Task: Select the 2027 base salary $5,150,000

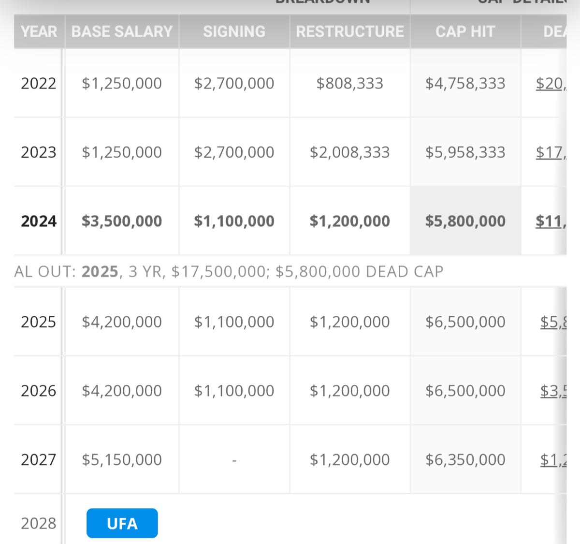Action: [x=122, y=460]
